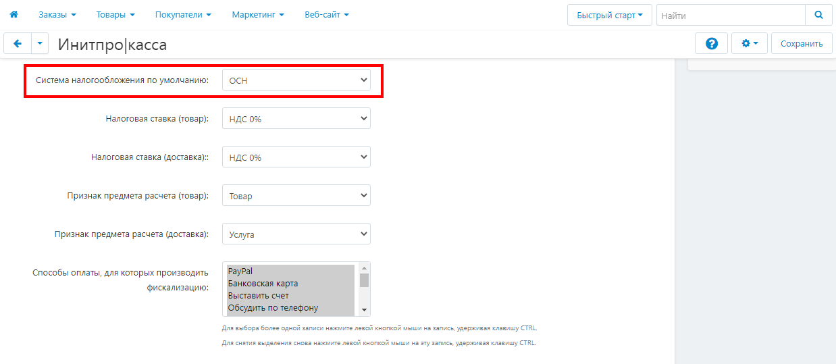This screenshot has width=836, height=364.
Task: Select Обсудить по телефону payment method
Action: tap(290, 308)
